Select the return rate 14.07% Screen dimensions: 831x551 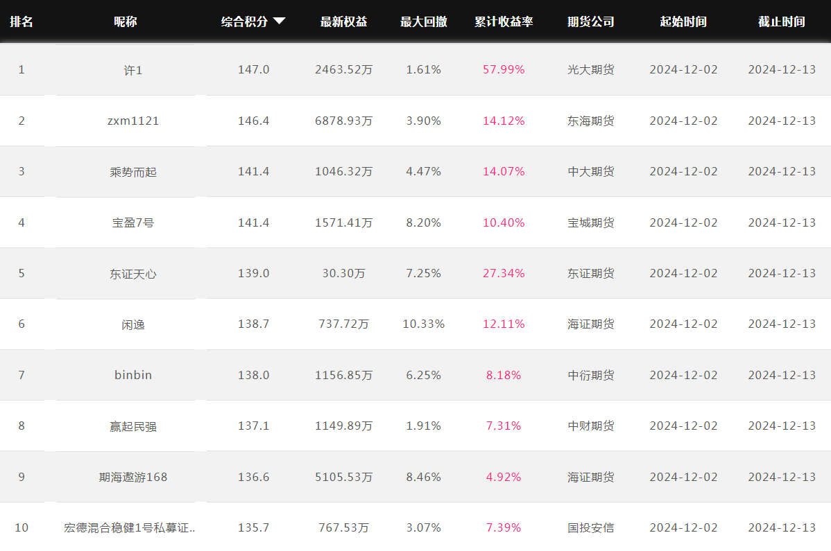click(x=504, y=171)
